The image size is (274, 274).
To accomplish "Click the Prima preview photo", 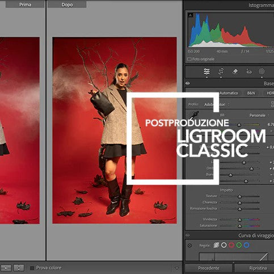I will [x=20, y=130].
